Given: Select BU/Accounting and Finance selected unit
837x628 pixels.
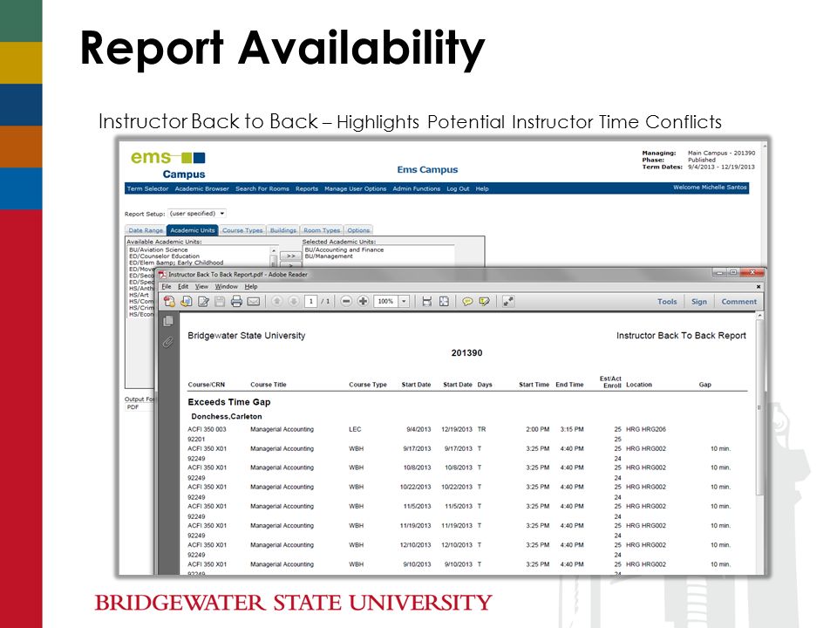Looking at the screenshot, I should click(344, 249).
